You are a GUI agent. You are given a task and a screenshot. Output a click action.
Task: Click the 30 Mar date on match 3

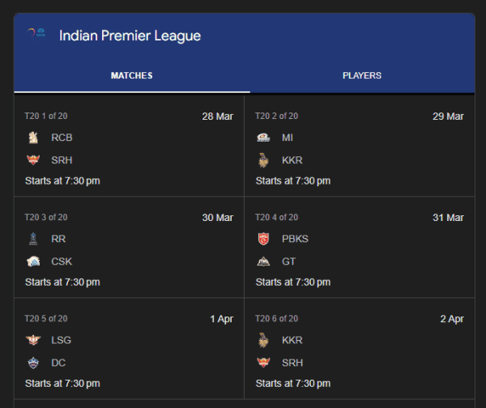(x=217, y=218)
